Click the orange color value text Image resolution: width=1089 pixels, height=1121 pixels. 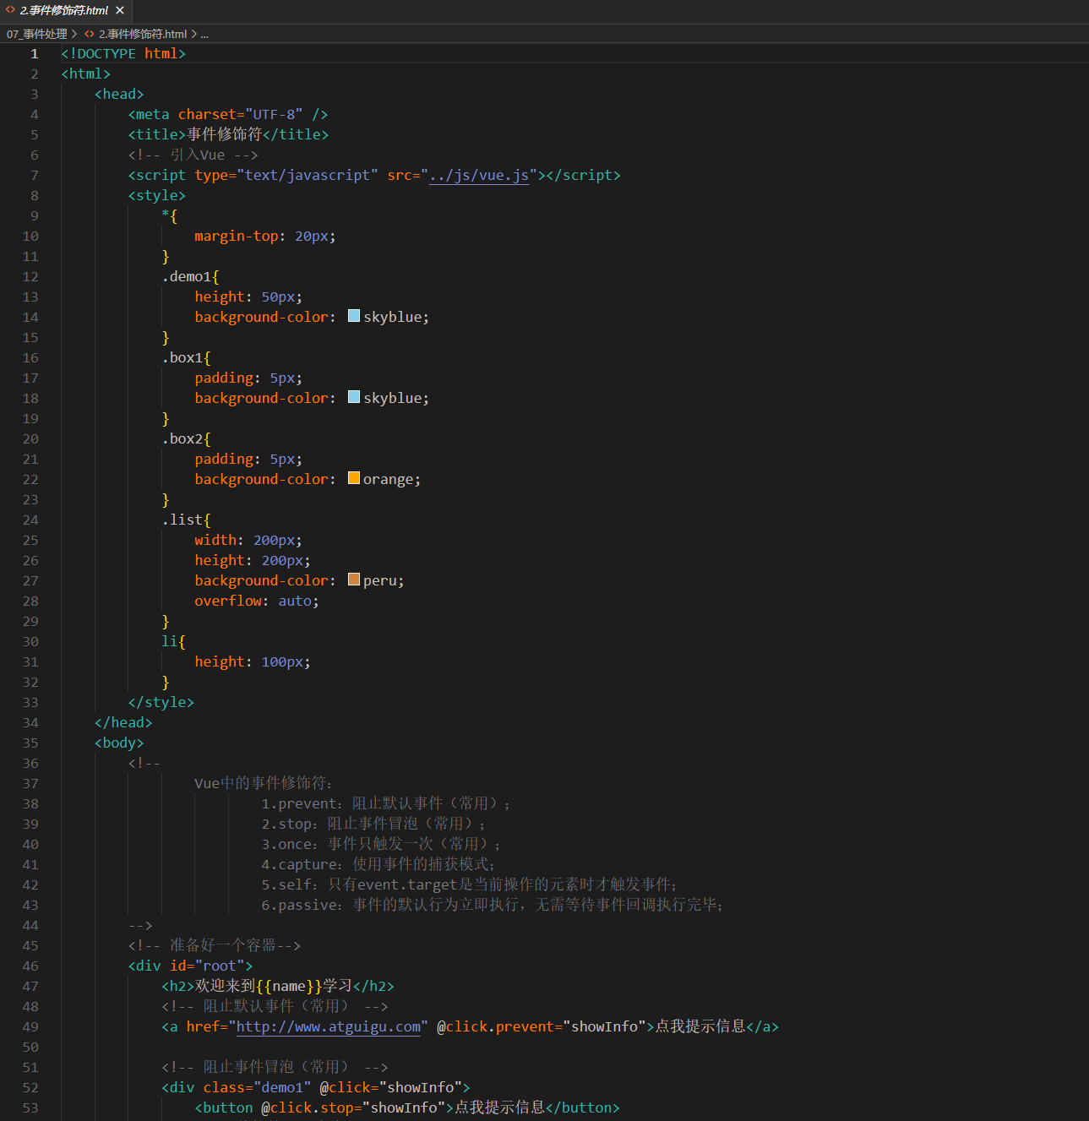[389, 479]
